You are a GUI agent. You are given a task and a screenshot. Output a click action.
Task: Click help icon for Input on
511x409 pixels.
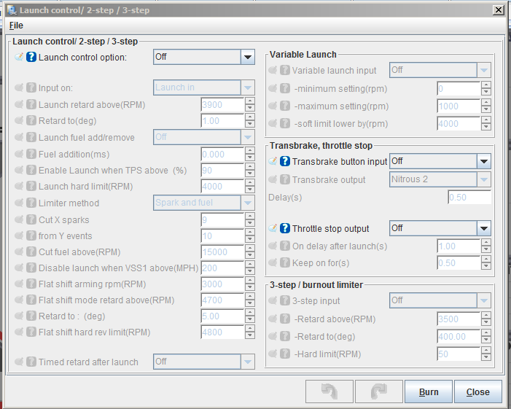[x=31, y=87]
